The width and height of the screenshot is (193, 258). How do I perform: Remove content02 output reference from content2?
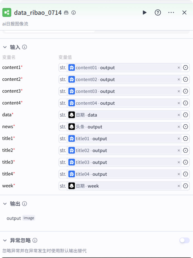(179, 79)
